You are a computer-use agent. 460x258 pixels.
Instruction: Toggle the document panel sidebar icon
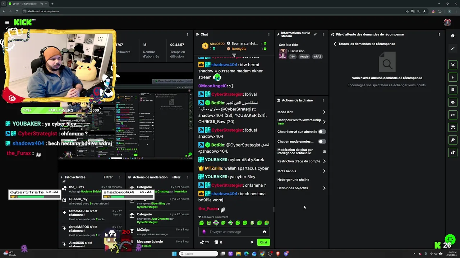(453, 90)
